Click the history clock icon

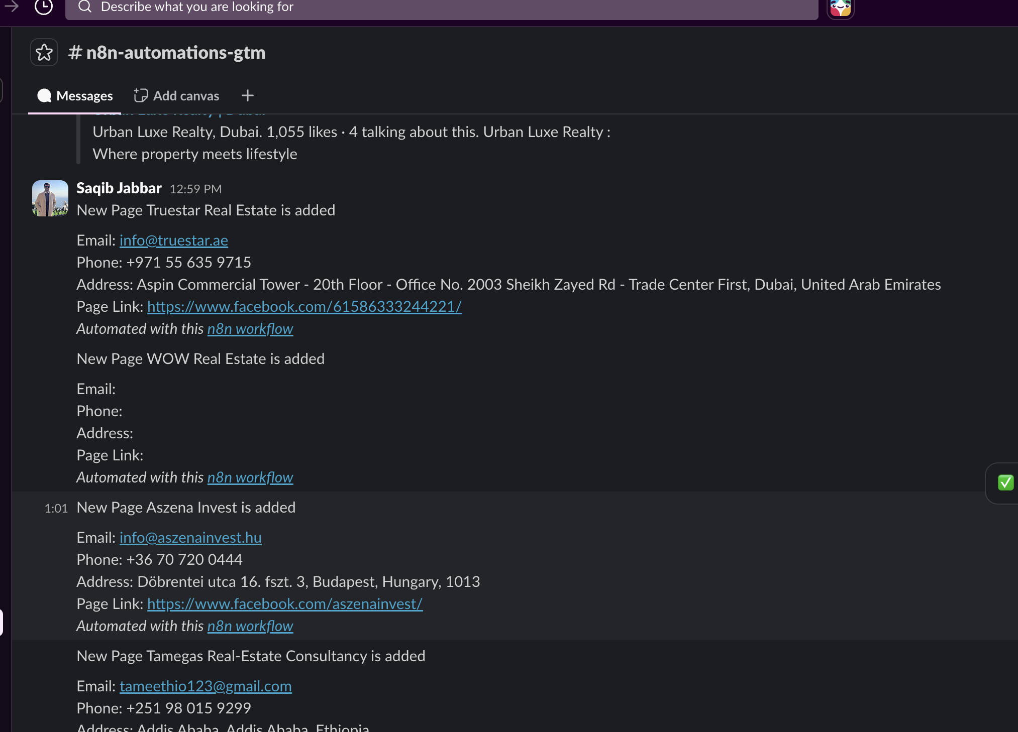(44, 7)
